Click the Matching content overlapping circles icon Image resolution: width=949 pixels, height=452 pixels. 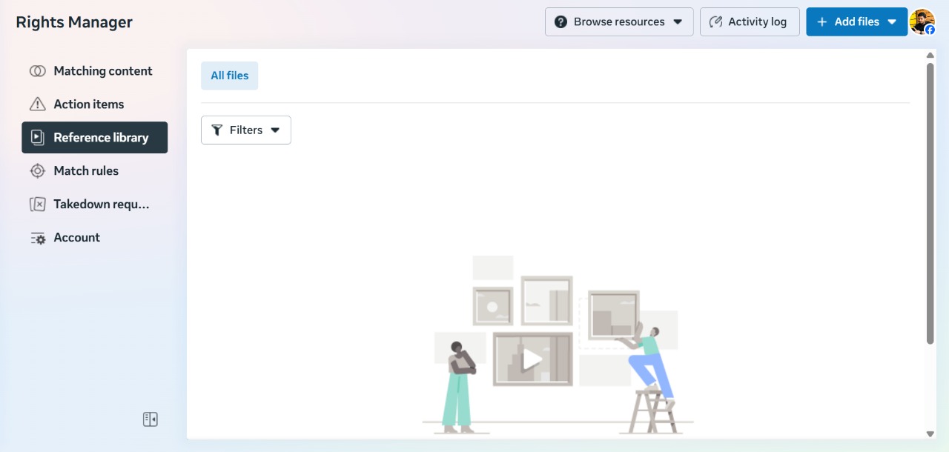pyautogui.click(x=37, y=71)
